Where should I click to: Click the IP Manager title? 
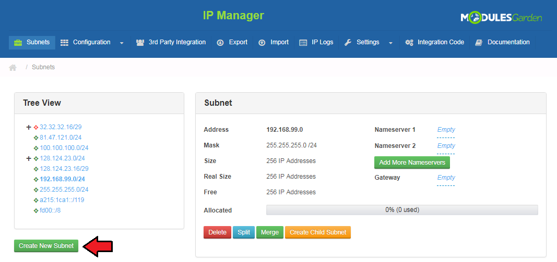click(x=233, y=16)
